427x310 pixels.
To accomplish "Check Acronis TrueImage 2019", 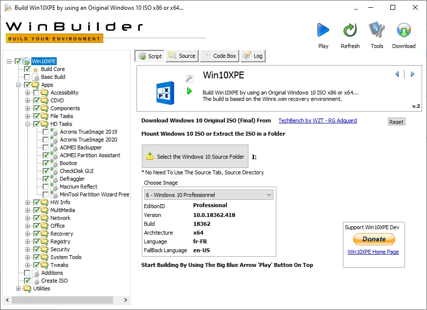I will (46, 132).
